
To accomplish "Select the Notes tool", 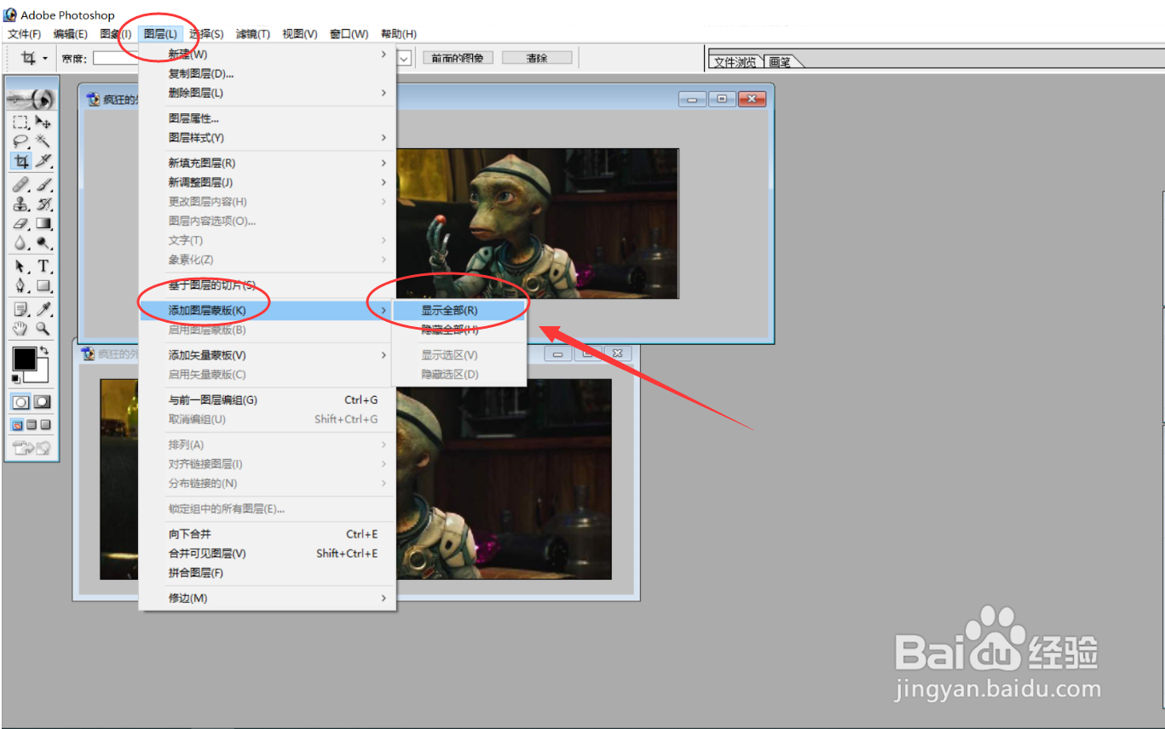I will [x=21, y=309].
